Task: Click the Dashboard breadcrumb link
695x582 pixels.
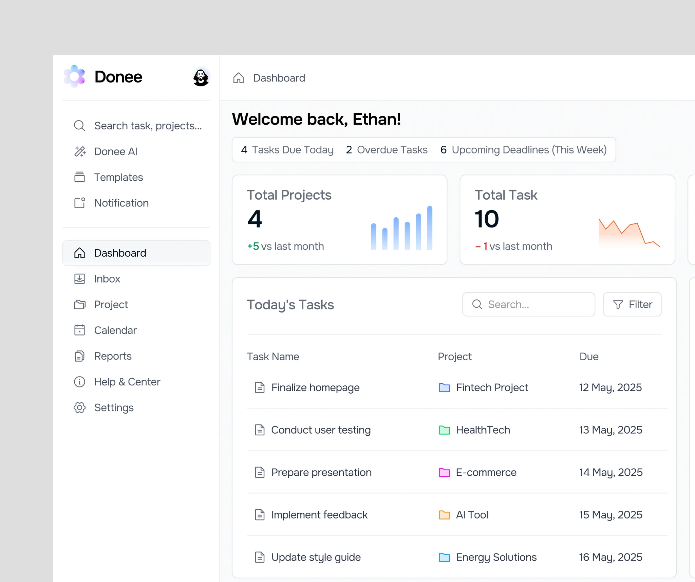Action: tap(279, 78)
